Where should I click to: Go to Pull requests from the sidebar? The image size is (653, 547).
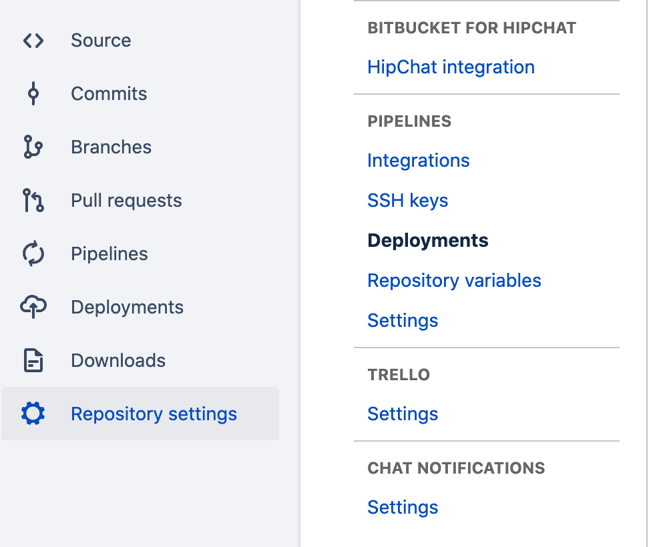[126, 200]
